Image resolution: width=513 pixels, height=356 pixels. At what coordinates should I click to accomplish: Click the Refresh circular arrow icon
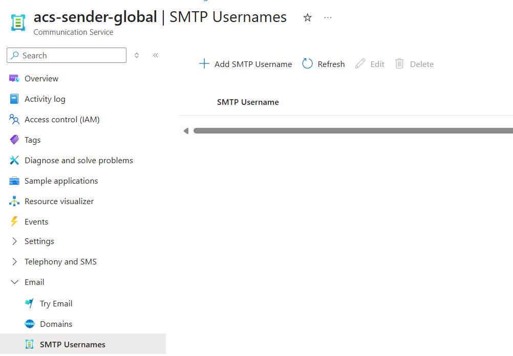(307, 64)
